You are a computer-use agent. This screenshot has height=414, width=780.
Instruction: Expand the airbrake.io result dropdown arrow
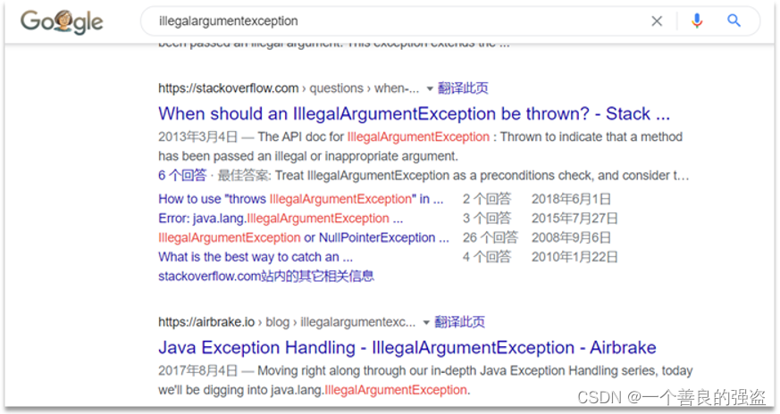(x=426, y=323)
